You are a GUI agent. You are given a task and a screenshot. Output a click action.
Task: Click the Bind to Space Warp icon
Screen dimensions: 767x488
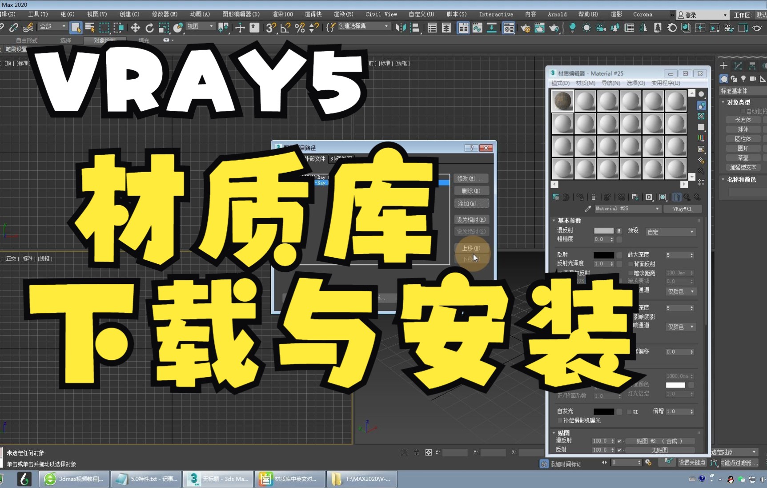point(28,28)
